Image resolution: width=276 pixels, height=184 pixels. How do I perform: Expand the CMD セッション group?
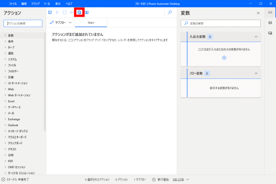(x=5, y=167)
